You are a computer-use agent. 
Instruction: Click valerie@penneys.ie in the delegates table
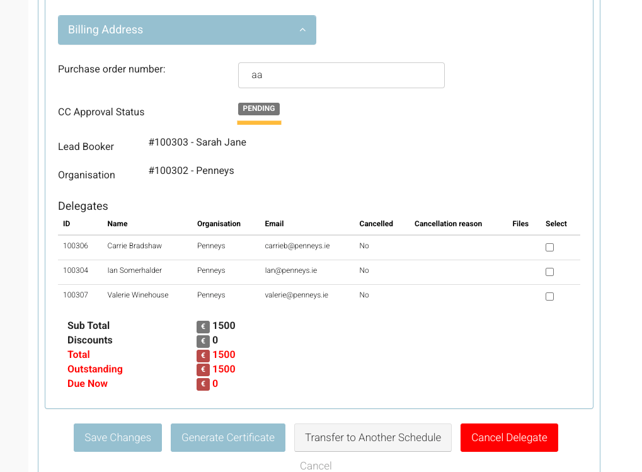pyautogui.click(x=295, y=295)
